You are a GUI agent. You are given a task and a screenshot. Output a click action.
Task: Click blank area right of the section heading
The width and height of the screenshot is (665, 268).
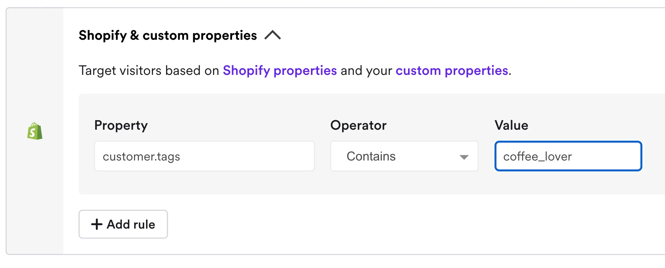[462, 35]
